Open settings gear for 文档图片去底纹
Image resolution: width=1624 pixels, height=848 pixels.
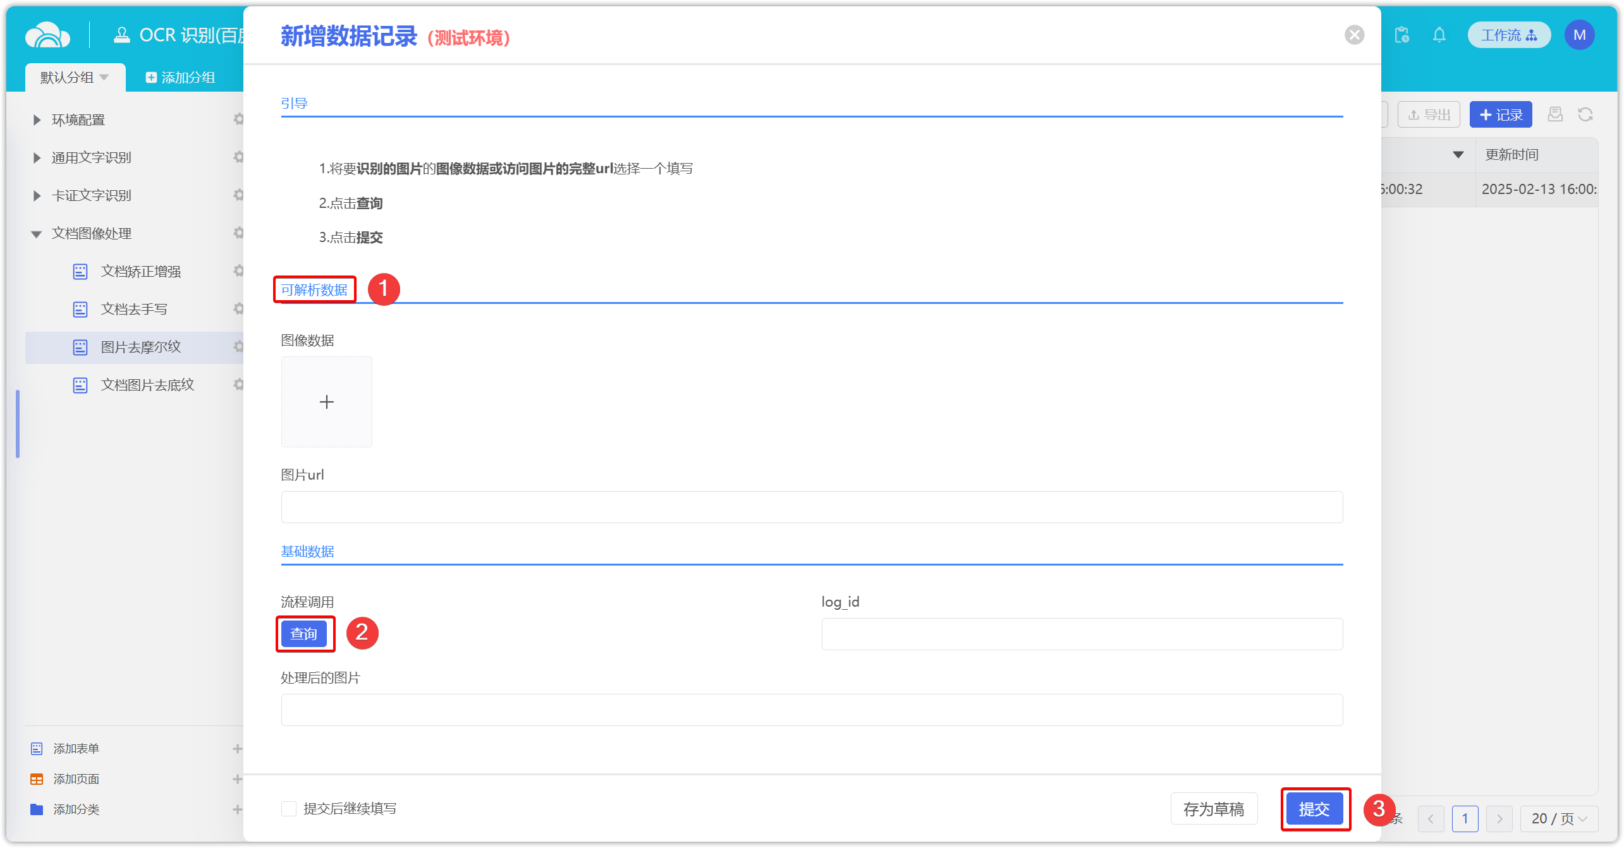[x=238, y=384]
